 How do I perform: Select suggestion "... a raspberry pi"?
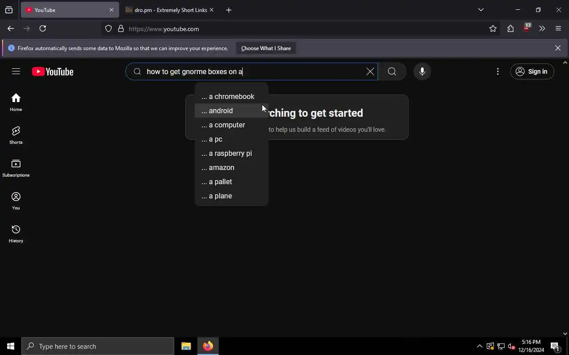point(231,153)
